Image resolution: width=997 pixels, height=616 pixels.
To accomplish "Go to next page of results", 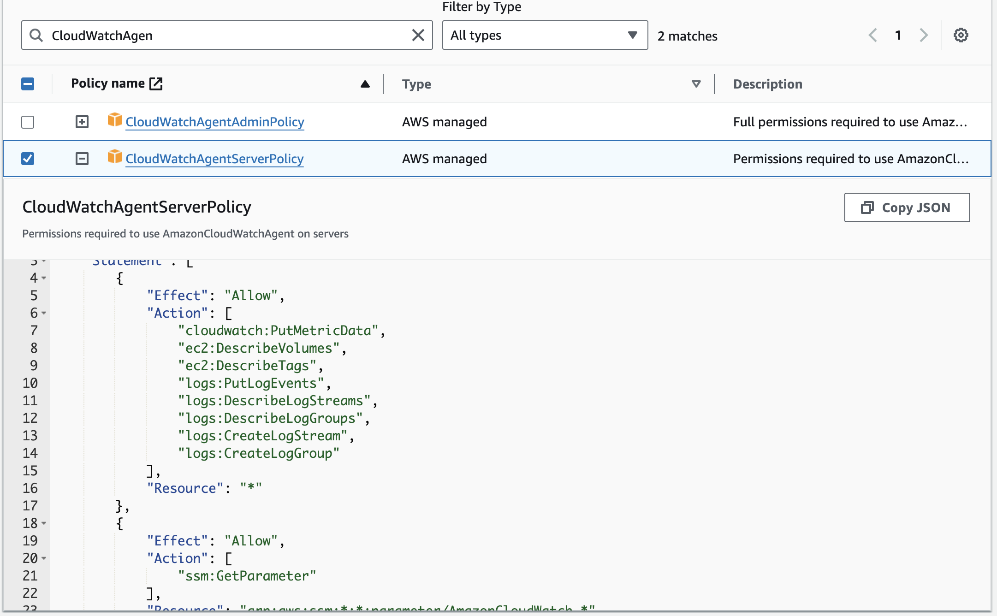I will 923,35.
